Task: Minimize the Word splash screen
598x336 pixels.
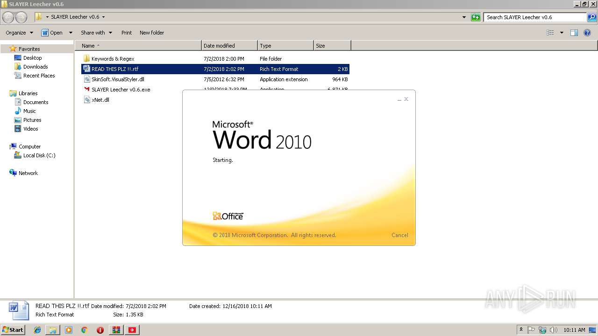Action: tap(399, 99)
